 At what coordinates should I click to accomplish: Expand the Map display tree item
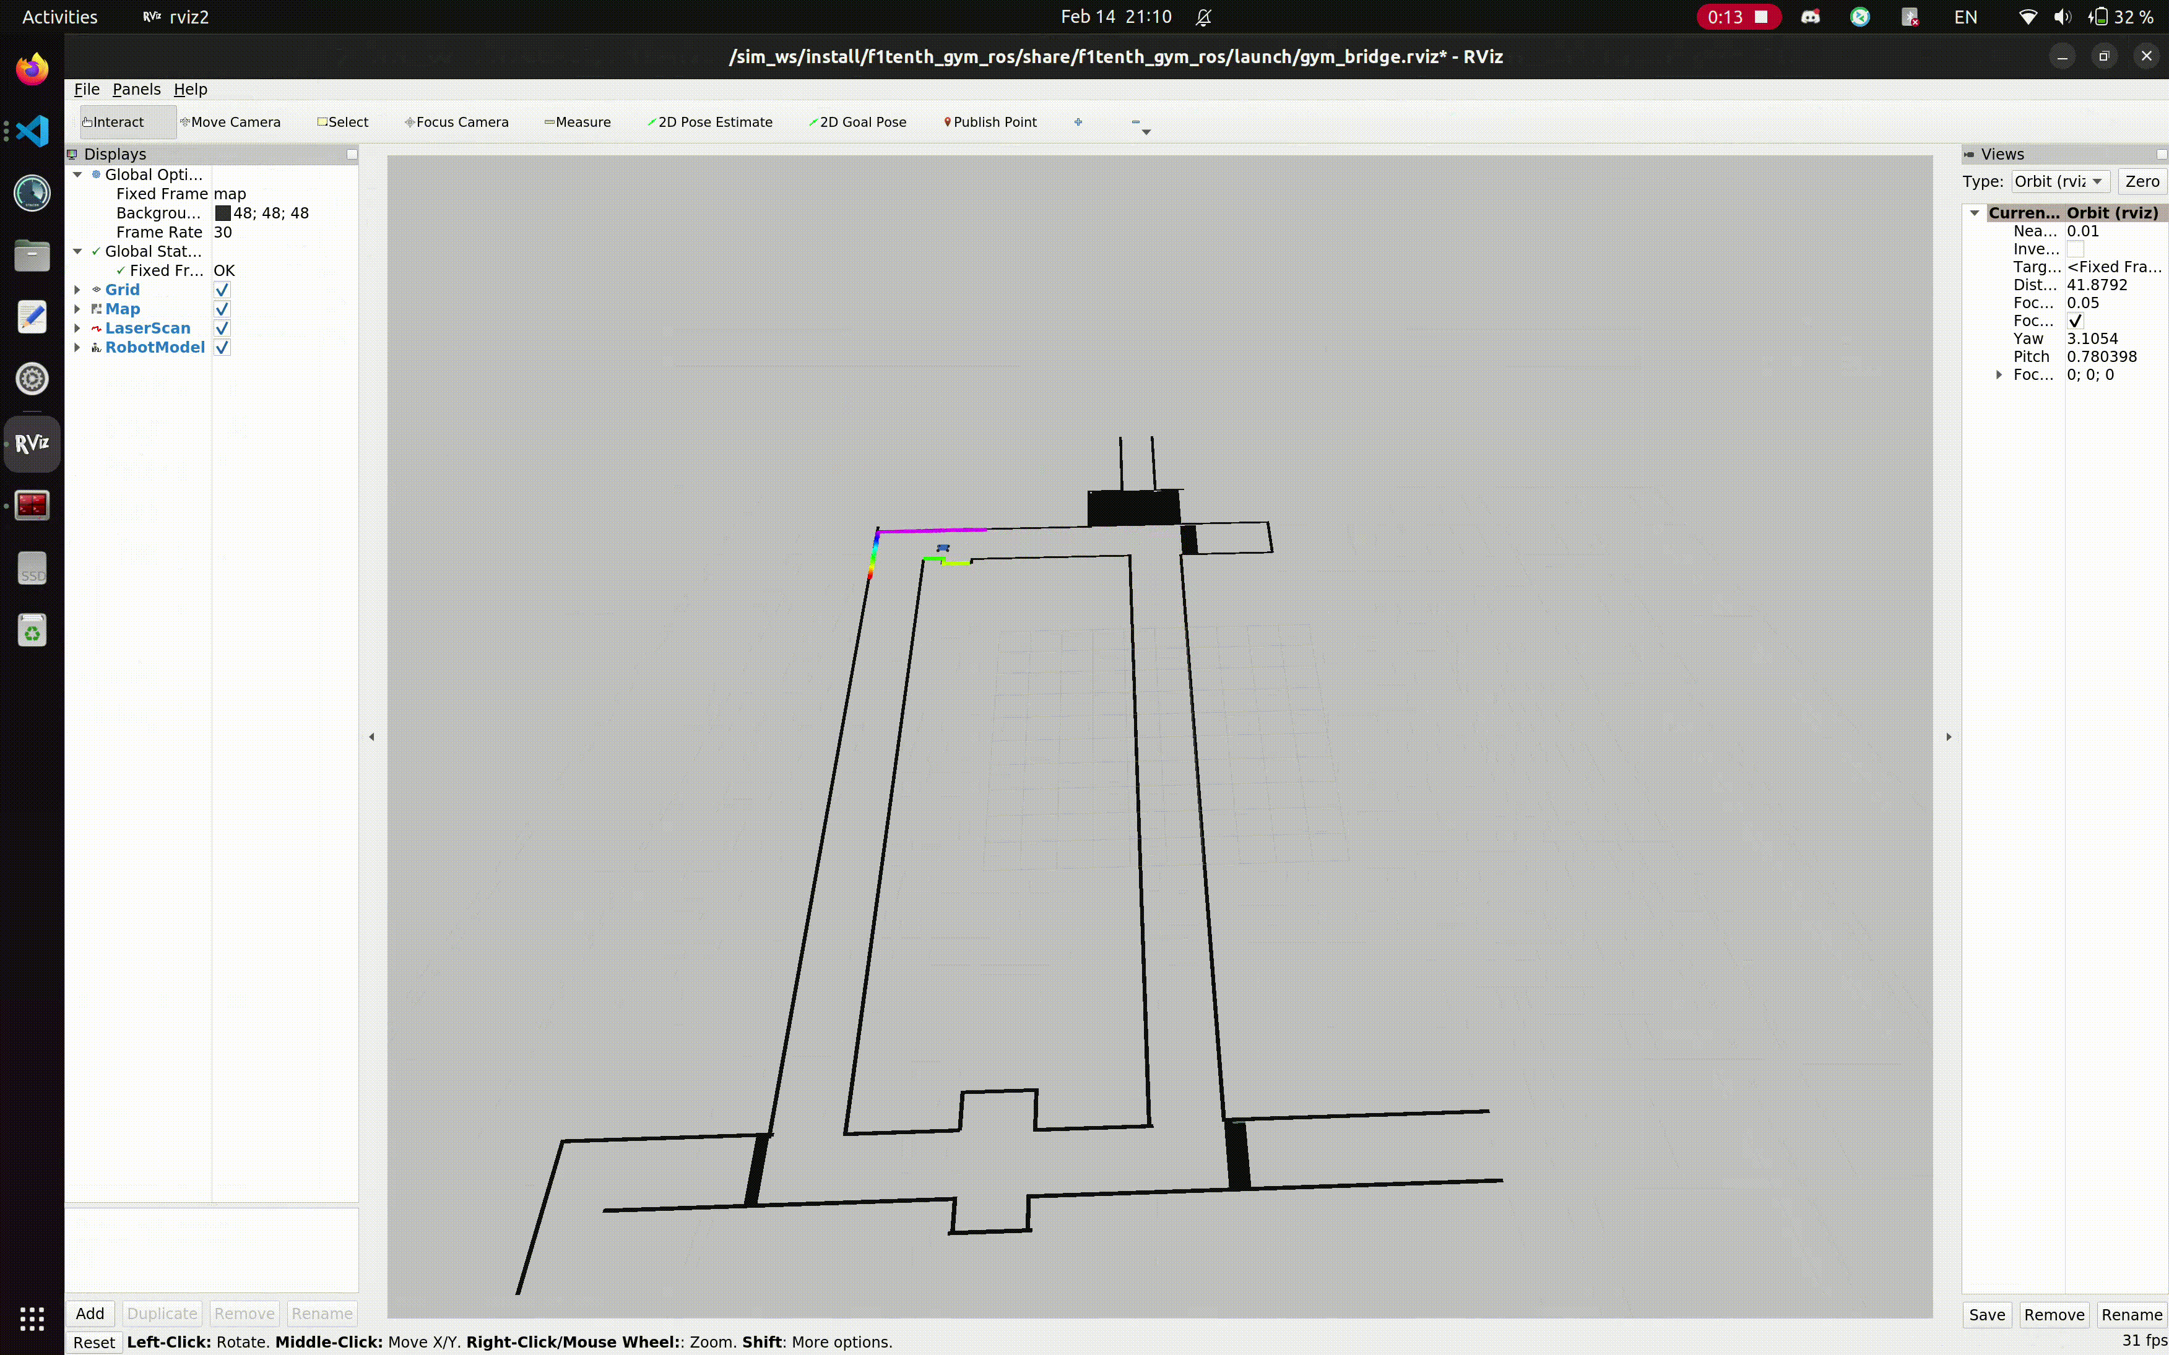pyautogui.click(x=77, y=309)
